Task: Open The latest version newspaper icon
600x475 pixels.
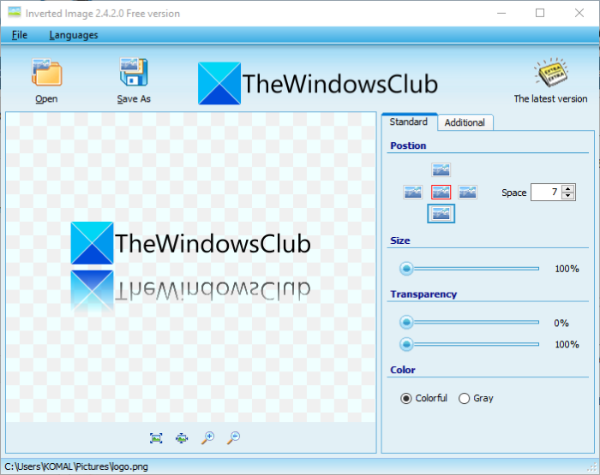Action: (x=550, y=73)
